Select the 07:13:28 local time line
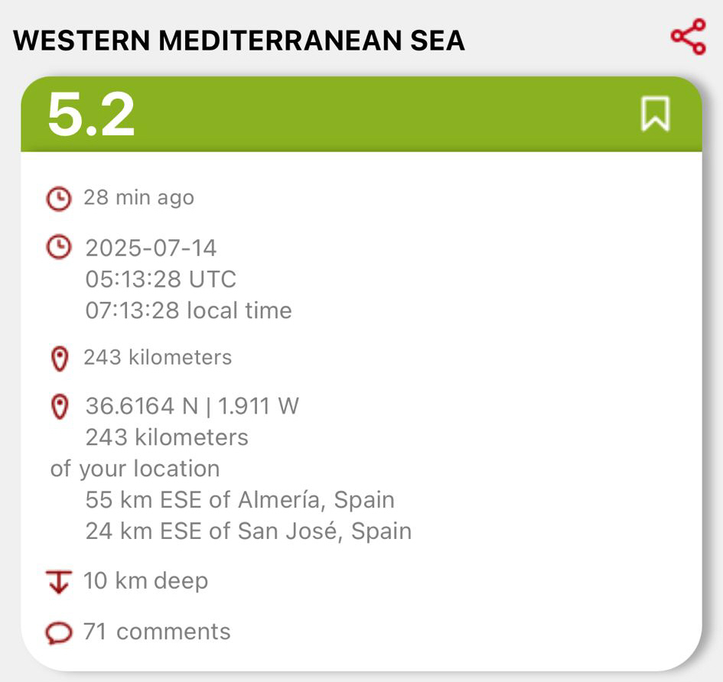The width and height of the screenshot is (723, 682). click(188, 310)
